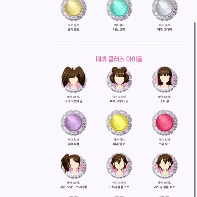Select the 시온 사이드 포니테일 hairstyle icon
Image resolution: width=197 pixels, height=197 pixels.
[74, 166]
